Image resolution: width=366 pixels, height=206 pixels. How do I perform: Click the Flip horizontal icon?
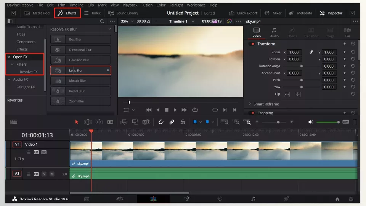[287, 94]
